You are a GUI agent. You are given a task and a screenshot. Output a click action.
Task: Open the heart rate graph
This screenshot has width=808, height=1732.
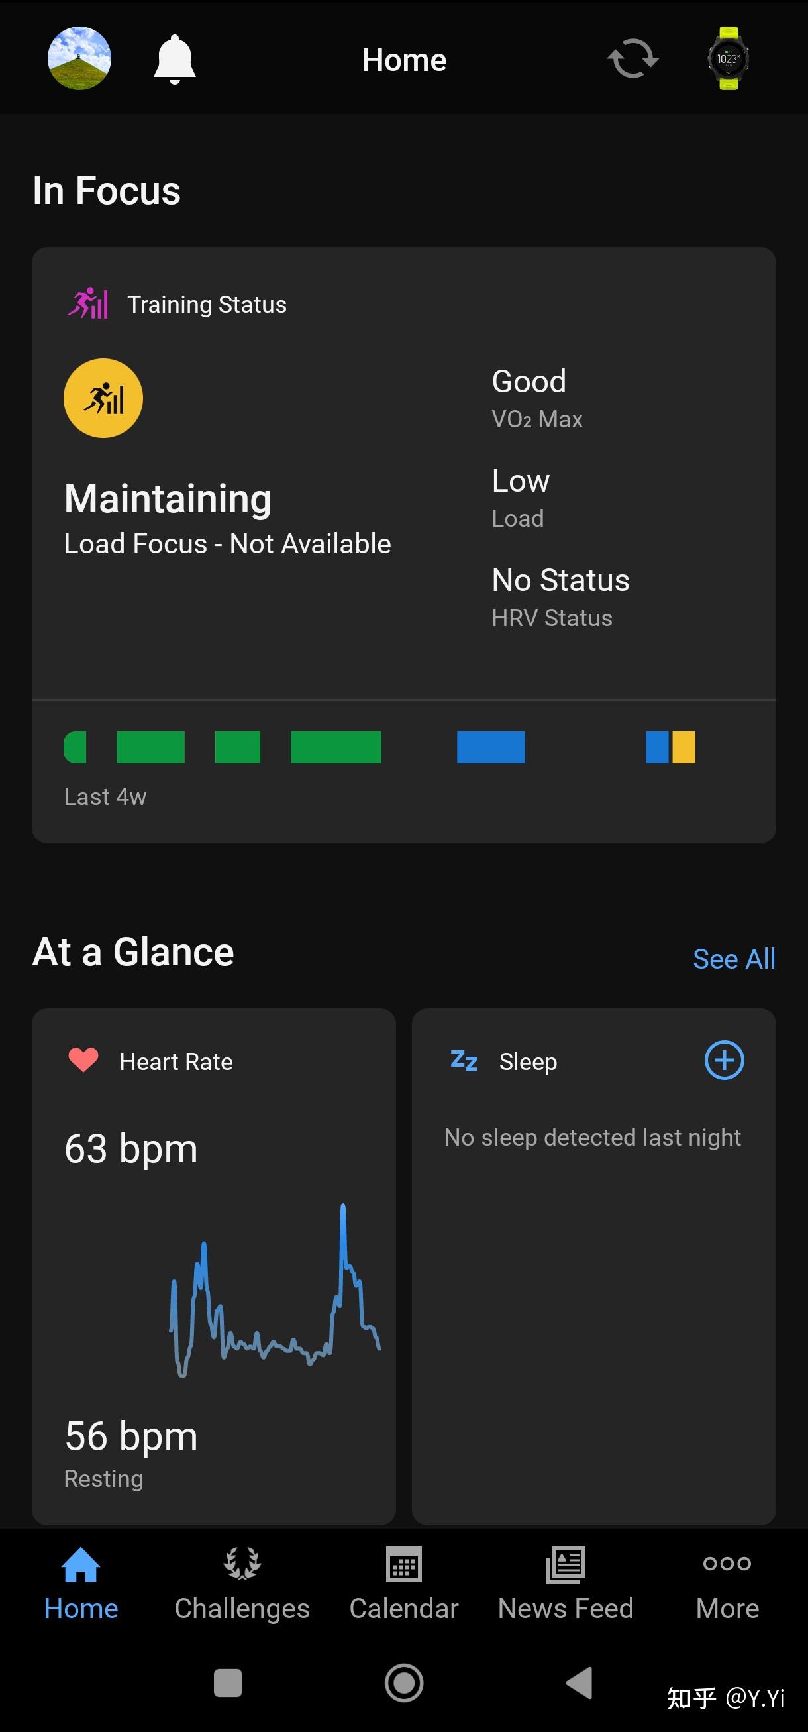point(275,1290)
